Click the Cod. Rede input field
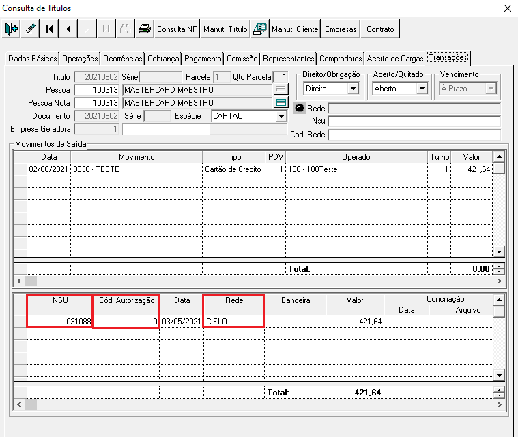Viewport: 518px width, 437px height. point(414,135)
